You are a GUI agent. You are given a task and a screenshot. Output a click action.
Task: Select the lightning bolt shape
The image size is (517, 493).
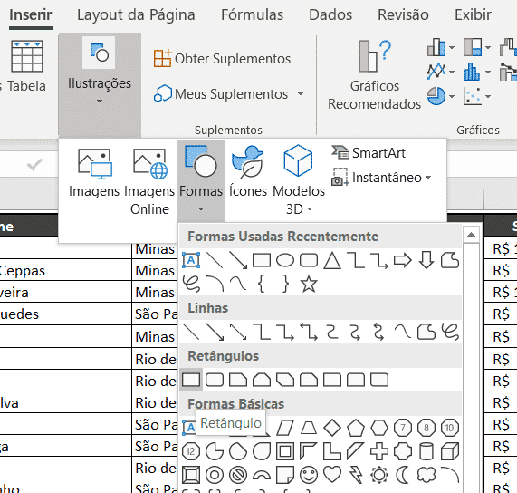tap(356, 475)
